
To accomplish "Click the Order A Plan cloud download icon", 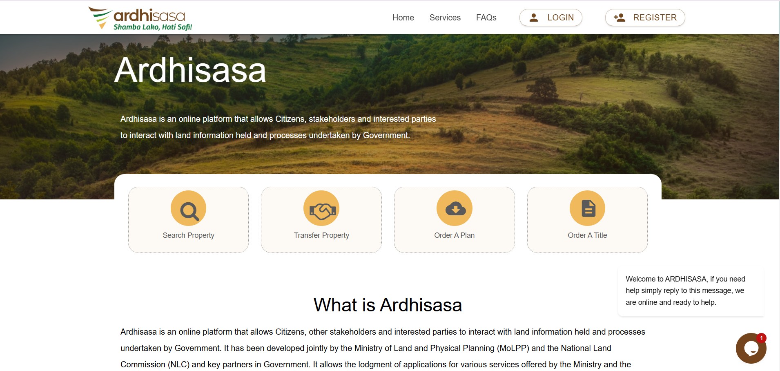I will pyautogui.click(x=455, y=208).
